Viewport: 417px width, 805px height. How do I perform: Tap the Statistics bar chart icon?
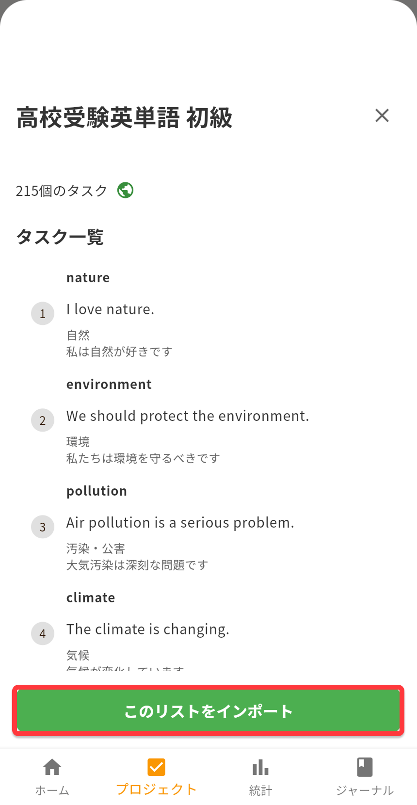coord(260,767)
